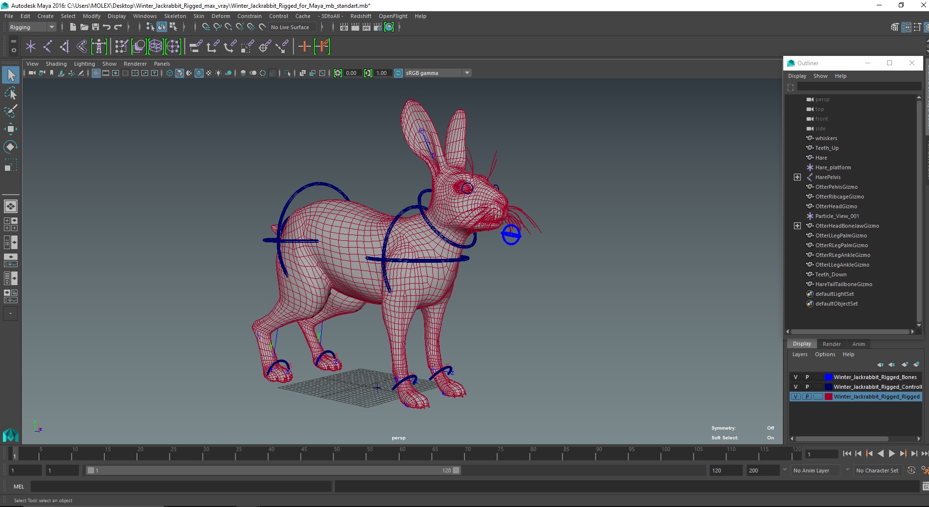Undo the last action via status line
The height and width of the screenshot is (507, 929).
click(x=107, y=27)
